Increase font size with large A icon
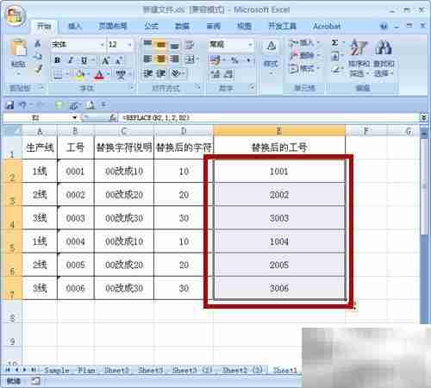The image size is (431, 388). point(106,60)
